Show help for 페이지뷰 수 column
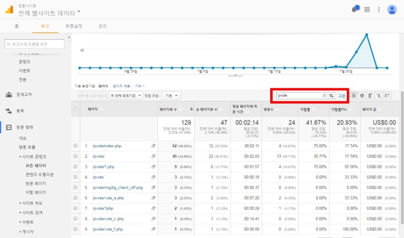 pos(181,109)
